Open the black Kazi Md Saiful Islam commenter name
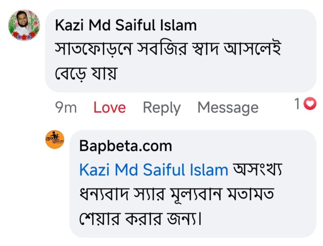The width and height of the screenshot is (323, 246). pos(126,25)
